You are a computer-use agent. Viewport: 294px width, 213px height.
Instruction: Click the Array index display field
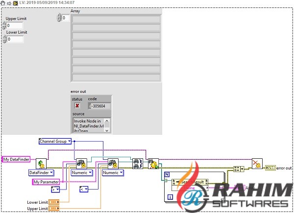coord(66,18)
